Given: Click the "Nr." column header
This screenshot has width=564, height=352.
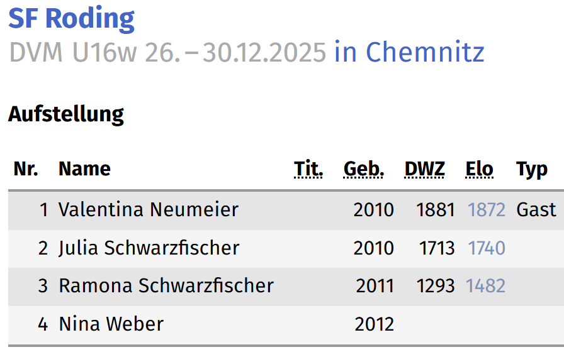Looking at the screenshot, I should coord(26,169).
